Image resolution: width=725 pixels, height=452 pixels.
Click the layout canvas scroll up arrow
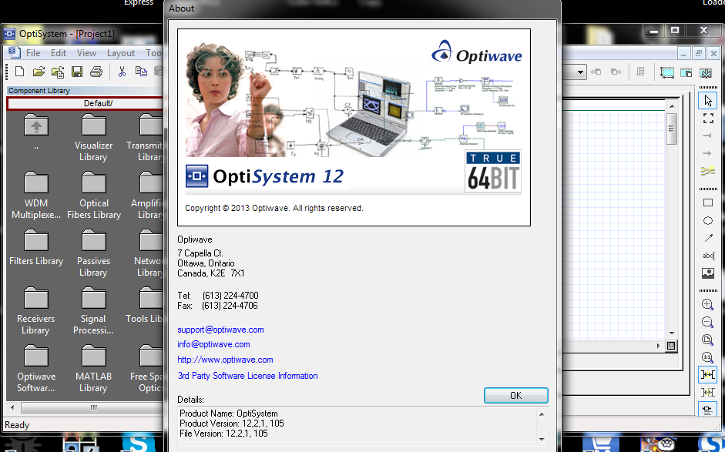click(672, 107)
